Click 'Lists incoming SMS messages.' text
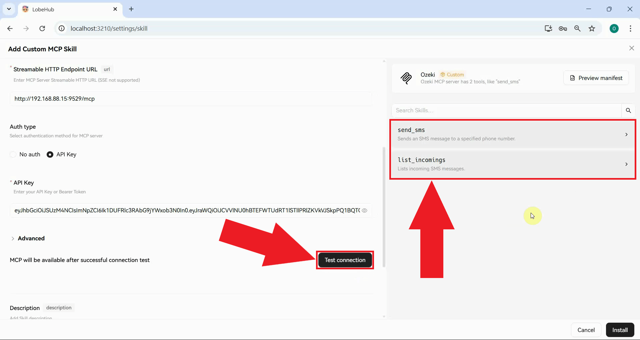 [x=431, y=169]
